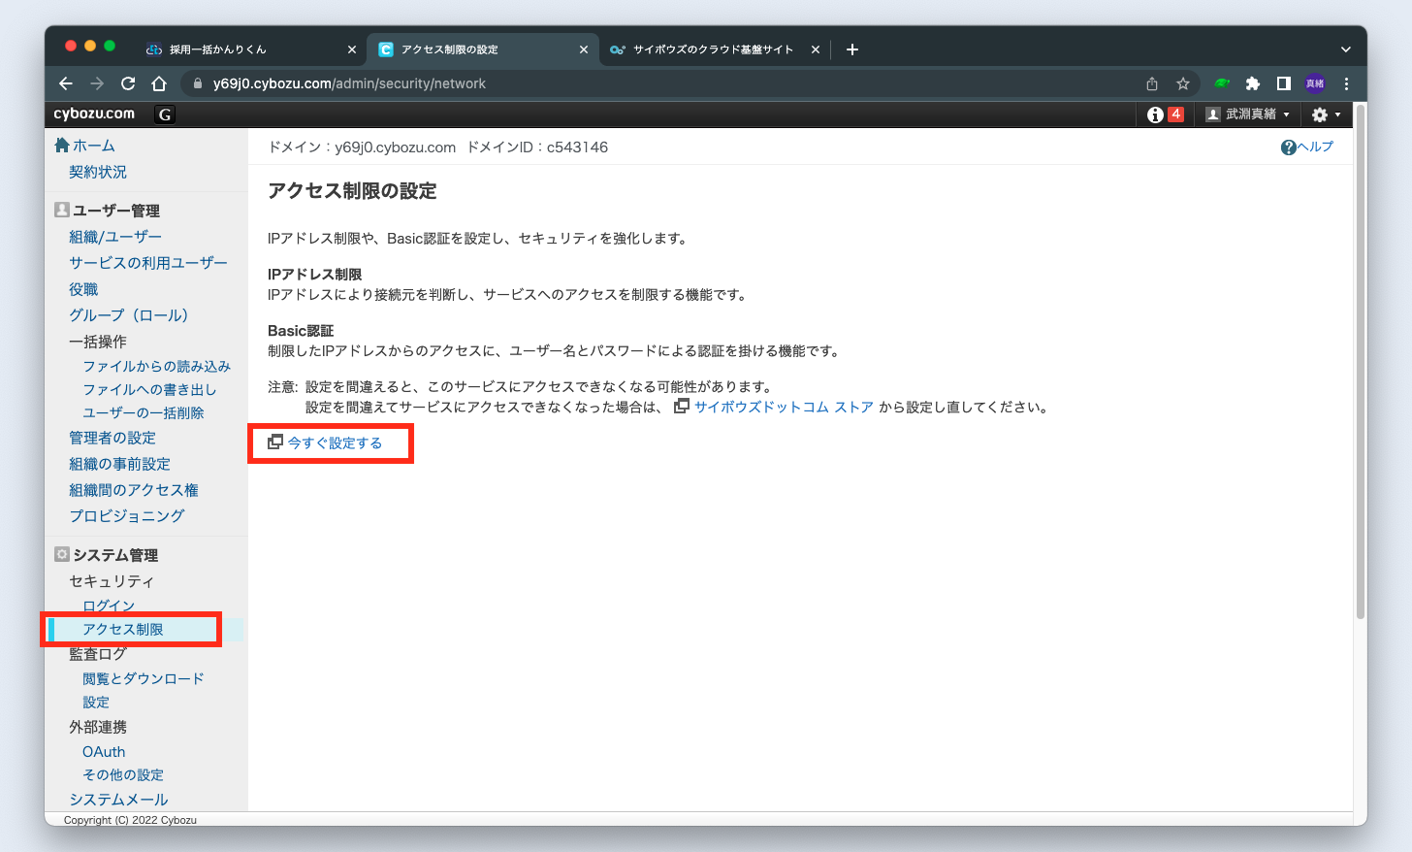1412x852 pixels.
Task: Select アクセス制限 in the sidebar
Action: [x=123, y=630]
